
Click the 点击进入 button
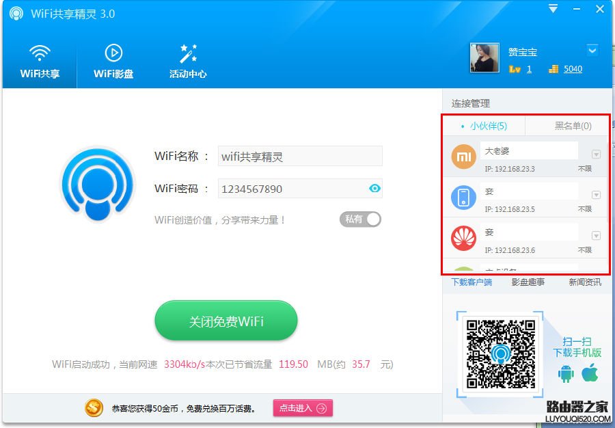point(303,408)
